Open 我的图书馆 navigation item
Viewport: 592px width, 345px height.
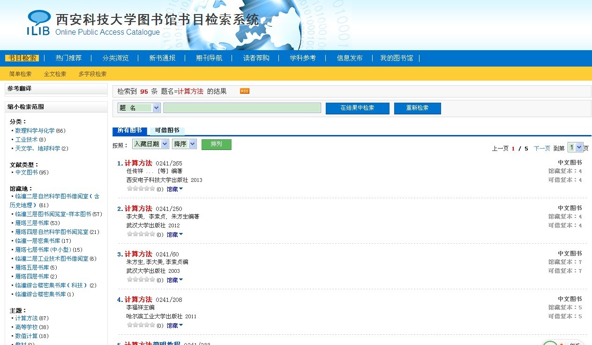click(x=397, y=58)
